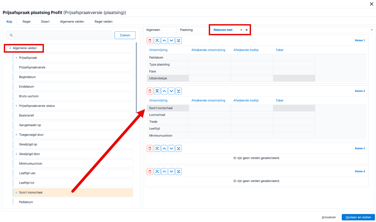Viewport: 376px width, 222px height.
Task: Switch to the Regel velden tab
Action: click(x=104, y=21)
